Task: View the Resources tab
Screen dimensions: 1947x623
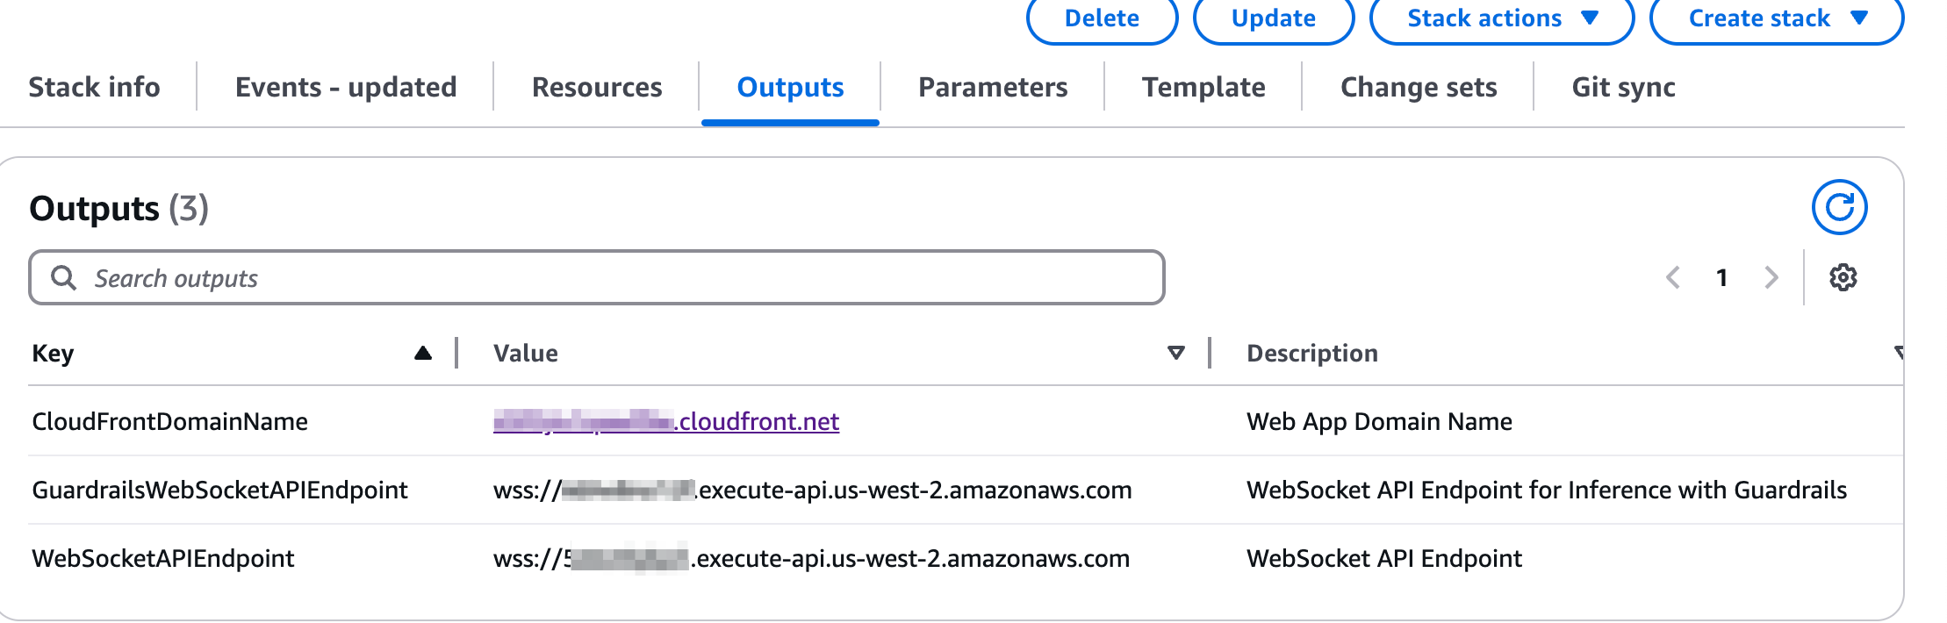Action: click(x=597, y=87)
